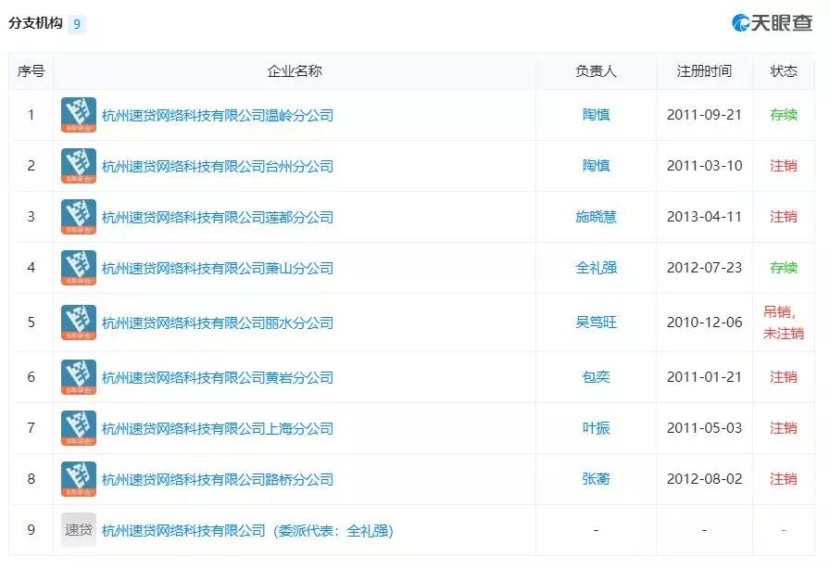Image resolution: width=830 pixels, height=569 pixels.
Task: Click the serial number 9 cell
Action: click(31, 530)
